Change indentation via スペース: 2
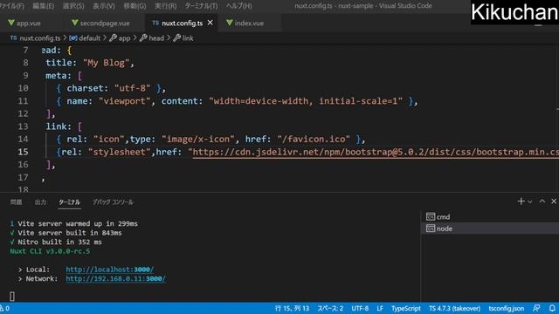 coord(330,309)
